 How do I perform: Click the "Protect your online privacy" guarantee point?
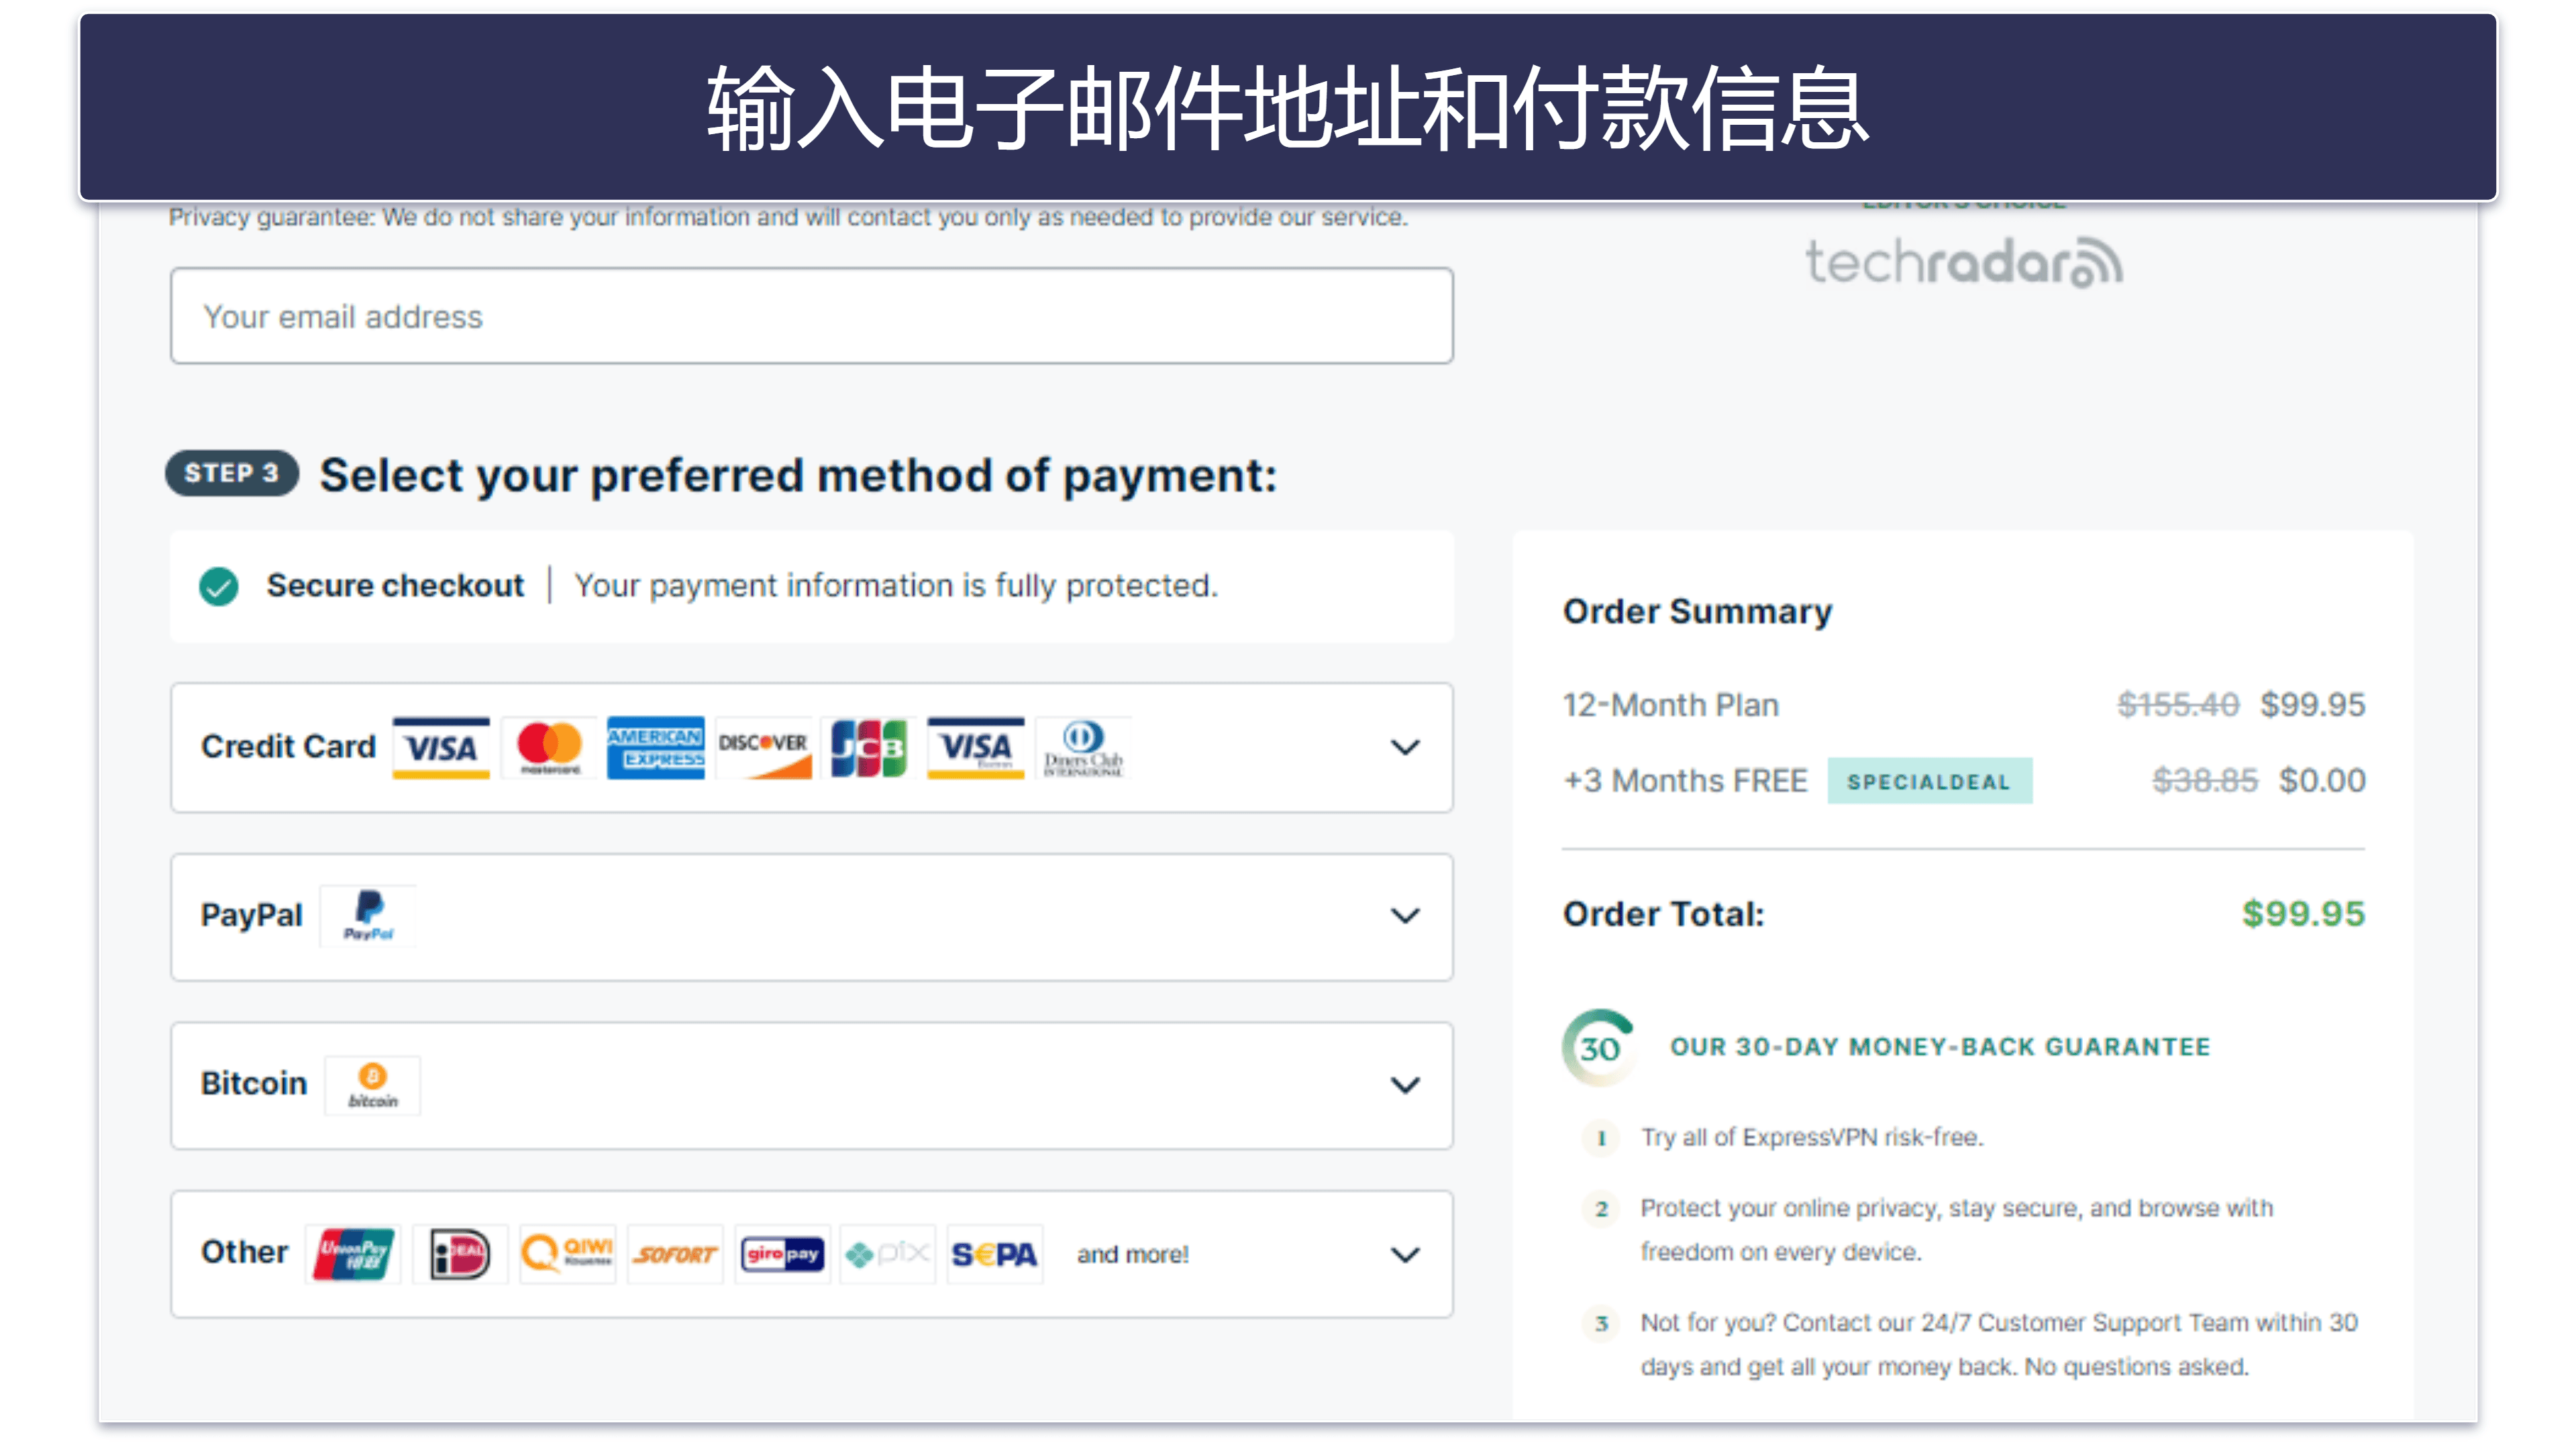[x=1957, y=1230]
